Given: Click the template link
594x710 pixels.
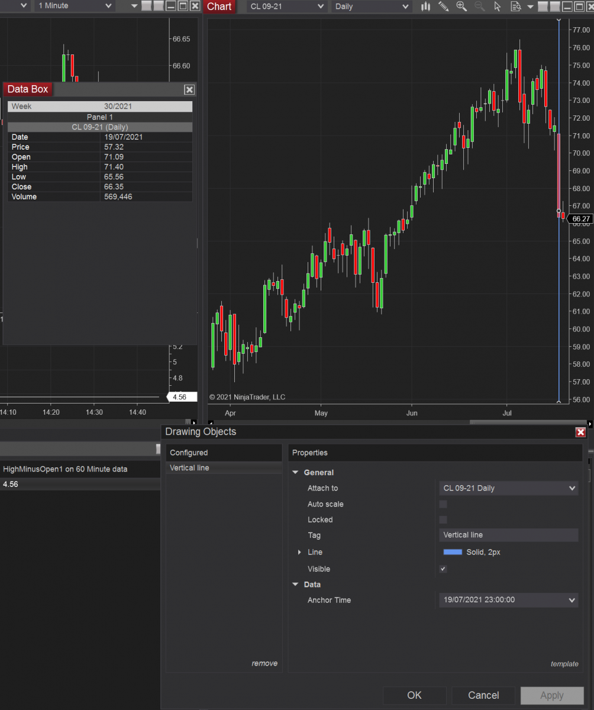Looking at the screenshot, I should coord(564,664).
